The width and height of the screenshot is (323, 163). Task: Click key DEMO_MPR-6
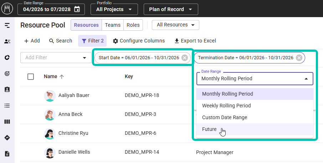140,133
